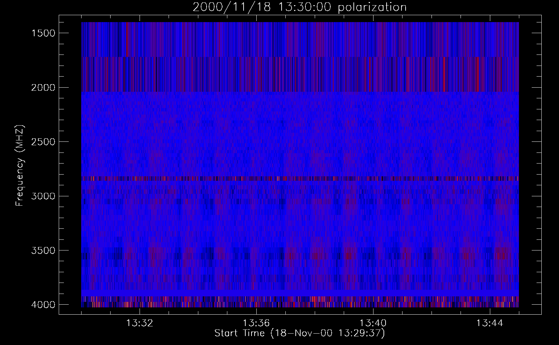Click the 13:40 time tick label
559x345 pixels.
point(373,323)
